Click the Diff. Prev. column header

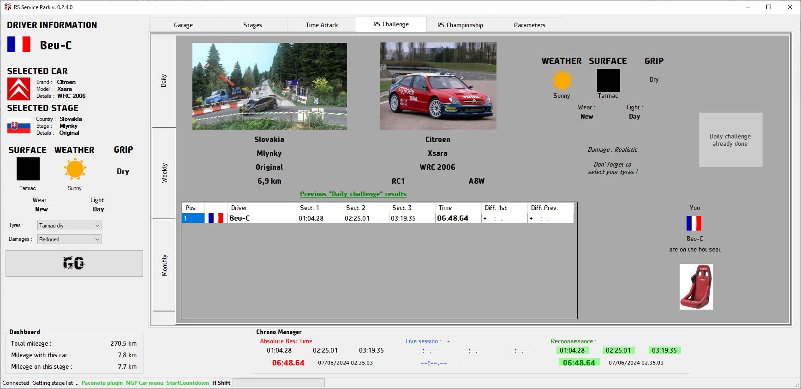550,208
